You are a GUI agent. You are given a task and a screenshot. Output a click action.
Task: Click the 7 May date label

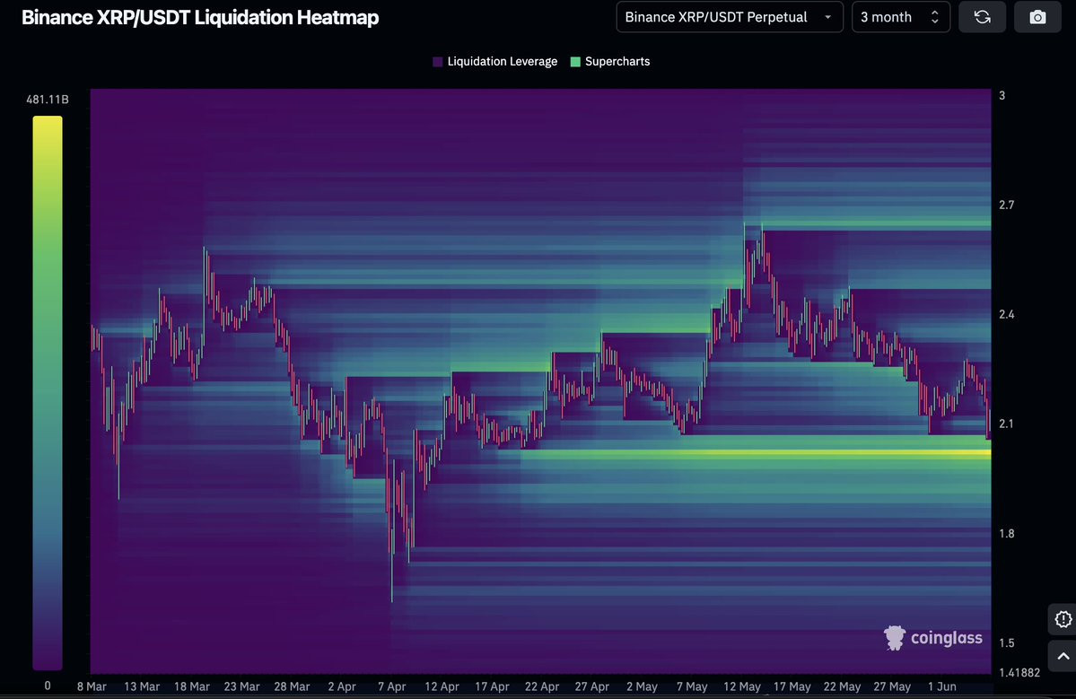click(692, 686)
